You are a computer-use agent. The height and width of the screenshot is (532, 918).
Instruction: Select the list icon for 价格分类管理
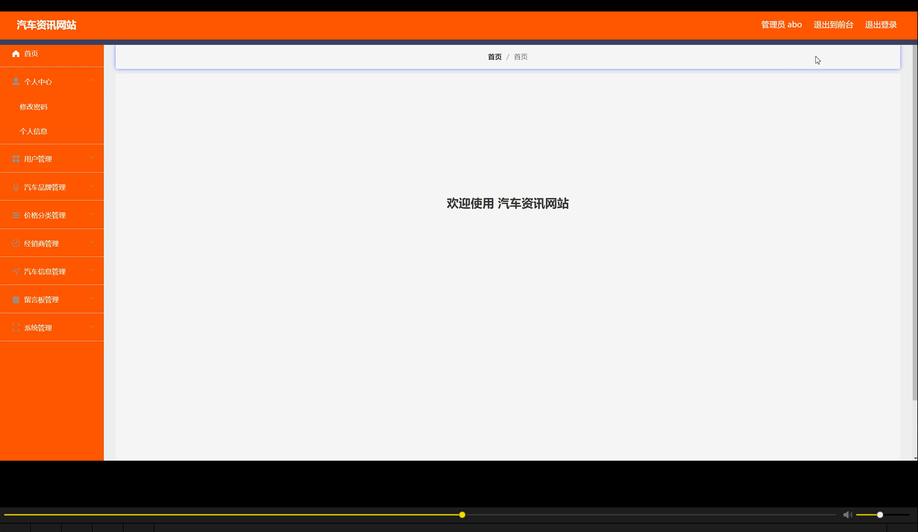pyautogui.click(x=16, y=215)
